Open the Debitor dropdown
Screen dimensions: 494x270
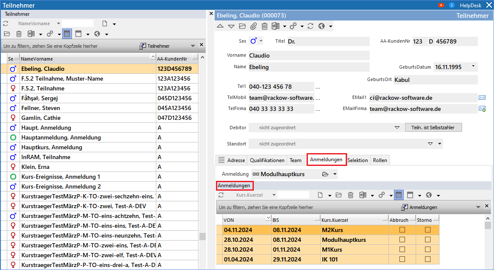[397, 128]
